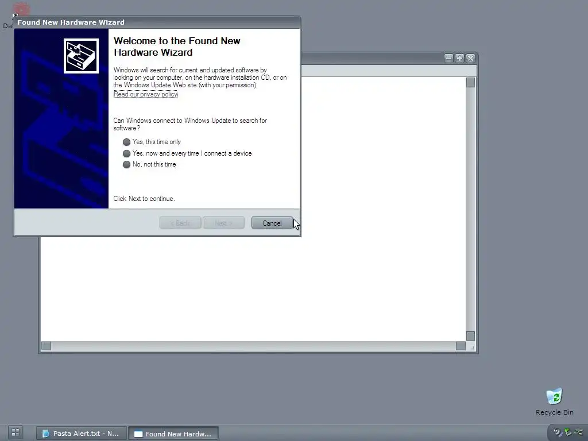Click Notepad vertical scrollbar up arrow
The height and width of the screenshot is (441, 588).
(470, 83)
